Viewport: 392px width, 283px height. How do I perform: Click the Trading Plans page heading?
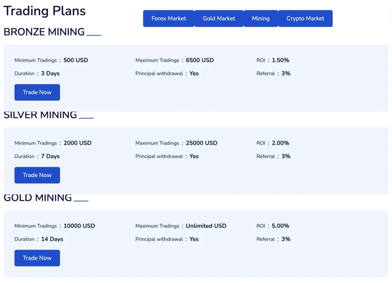click(x=44, y=11)
